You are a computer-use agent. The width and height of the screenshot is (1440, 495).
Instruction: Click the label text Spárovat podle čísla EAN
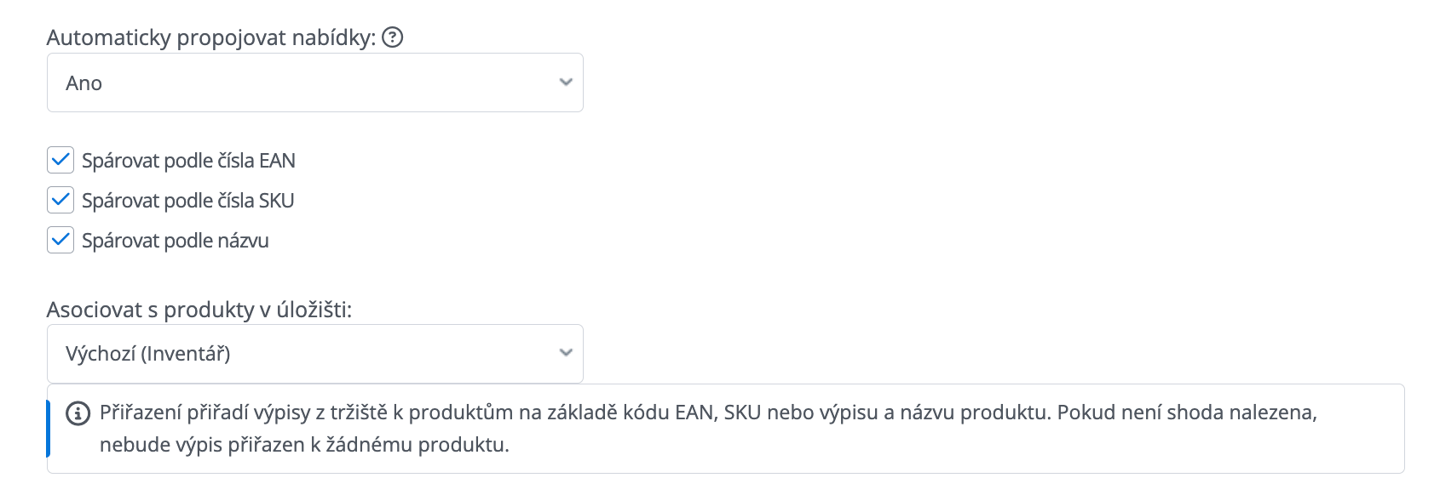[x=188, y=161]
